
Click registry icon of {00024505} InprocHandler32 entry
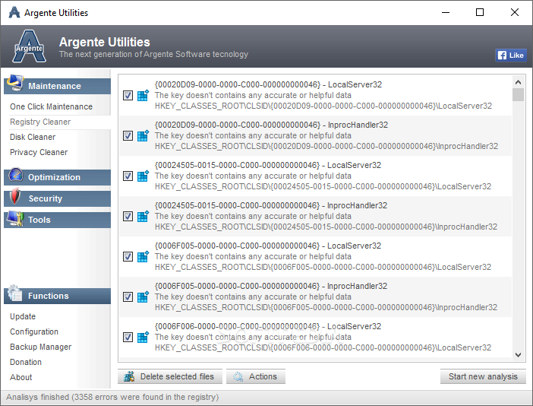pyautogui.click(x=143, y=216)
